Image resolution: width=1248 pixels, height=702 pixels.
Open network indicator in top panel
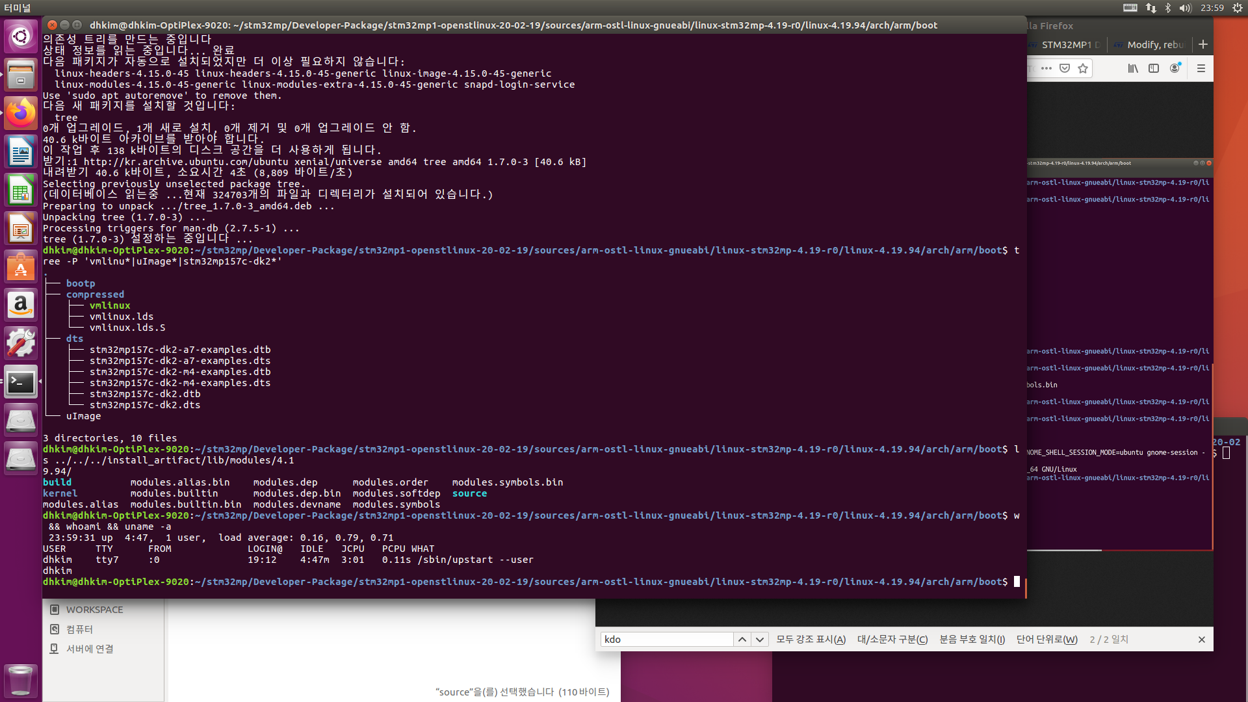pyautogui.click(x=1151, y=8)
